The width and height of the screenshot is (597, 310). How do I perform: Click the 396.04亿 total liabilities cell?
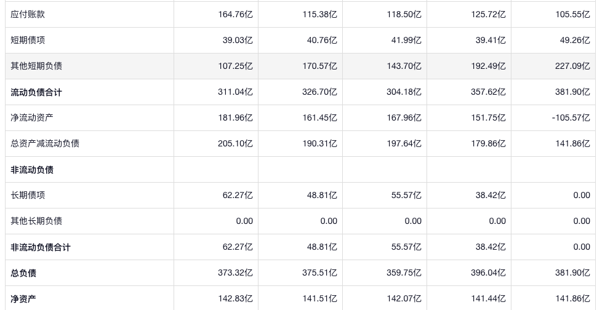click(488, 273)
